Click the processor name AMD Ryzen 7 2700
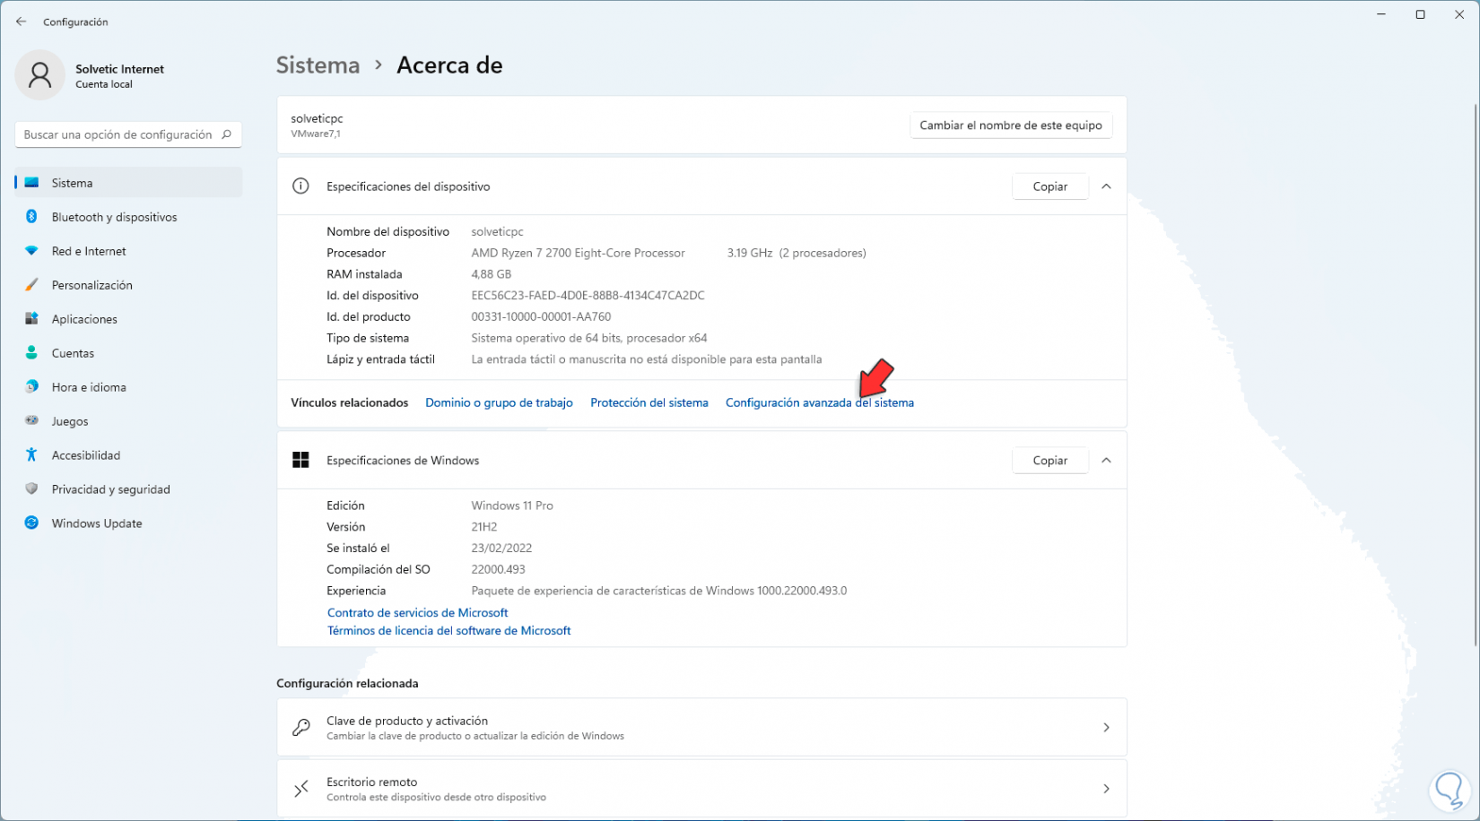 point(578,253)
